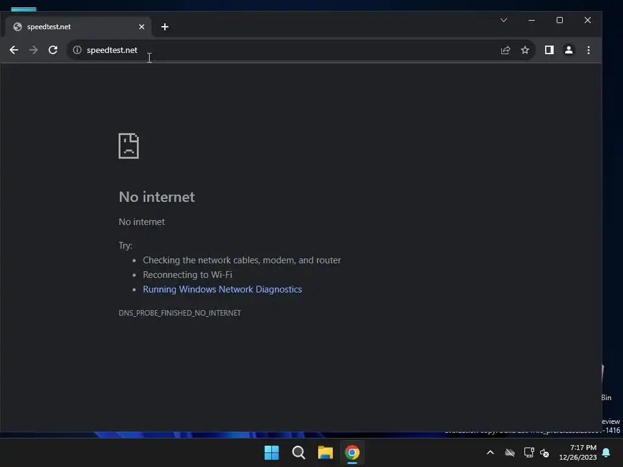Open the Chrome profile menu

(569, 50)
